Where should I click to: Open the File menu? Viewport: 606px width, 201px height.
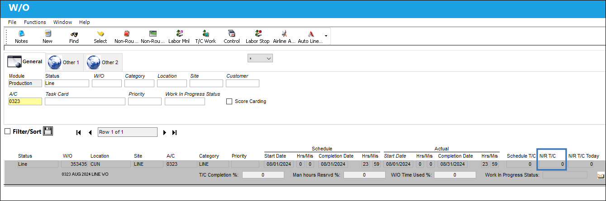(x=12, y=22)
